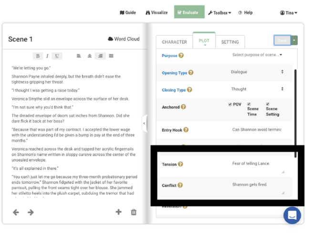Expand the Toolbox menu

tap(219, 12)
